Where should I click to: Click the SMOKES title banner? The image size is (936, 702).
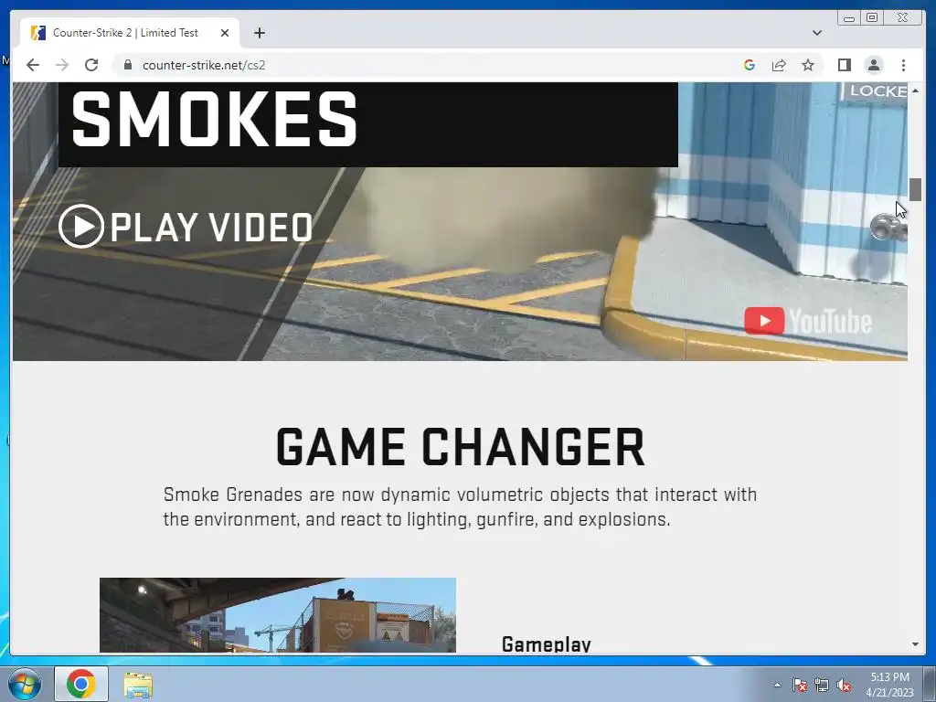[x=368, y=124]
